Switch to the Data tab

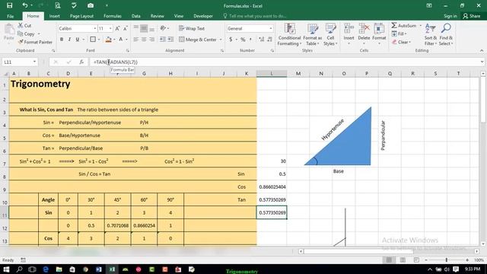pos(135,16)
